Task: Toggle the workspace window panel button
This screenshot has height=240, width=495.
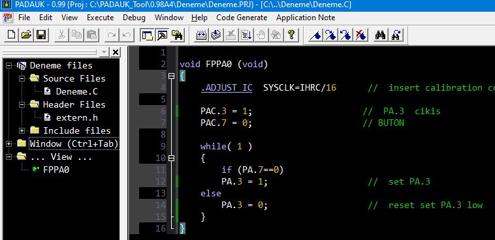Action: (147, 35)
